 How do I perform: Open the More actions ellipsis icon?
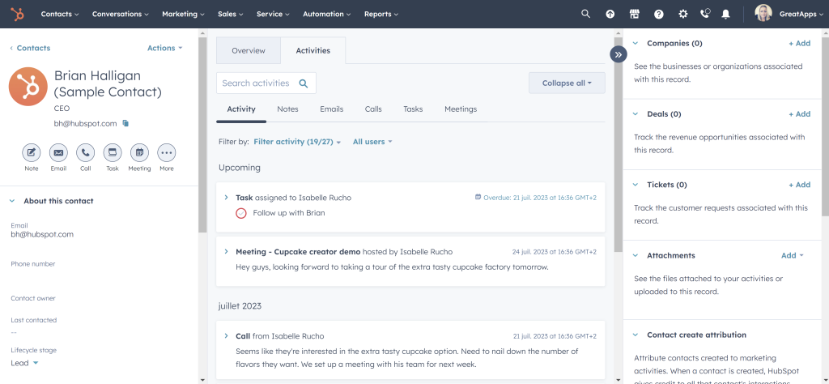click(167, 153)
